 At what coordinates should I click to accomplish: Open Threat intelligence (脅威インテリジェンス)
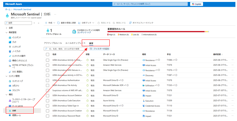18,60
